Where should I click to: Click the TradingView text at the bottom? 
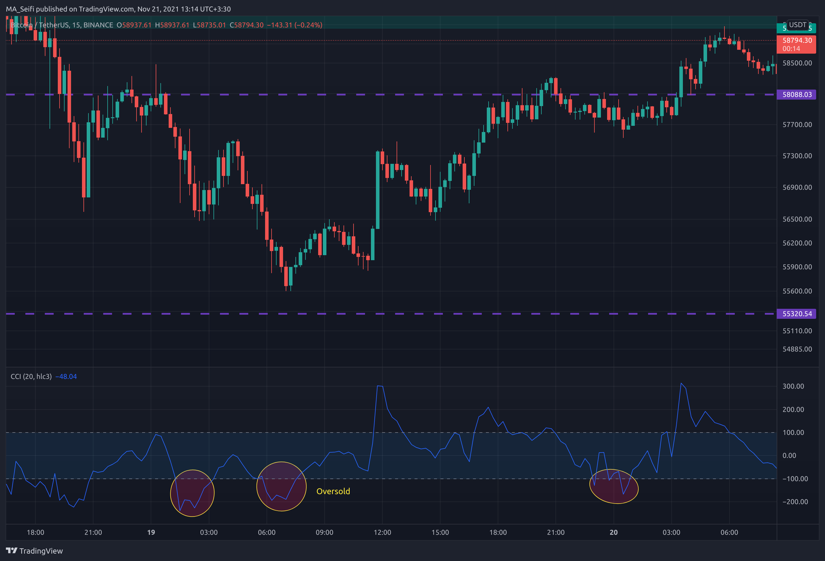click(x=41, y=551)
